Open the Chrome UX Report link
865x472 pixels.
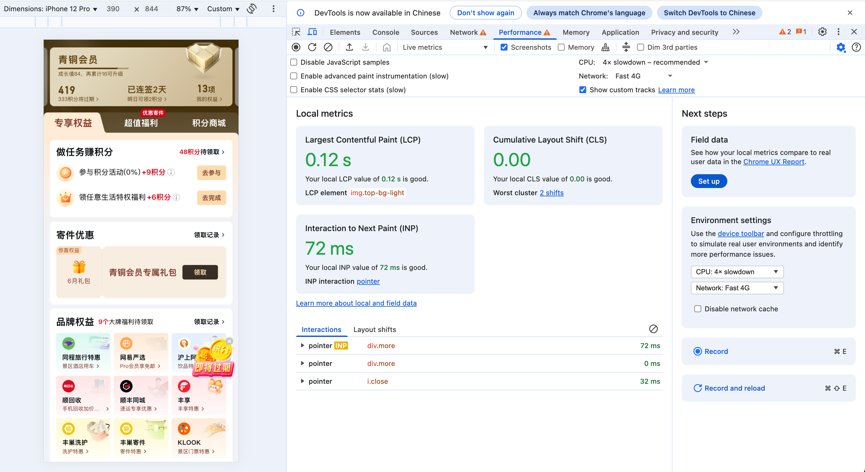pyautogui.click(x=773, y=162)
